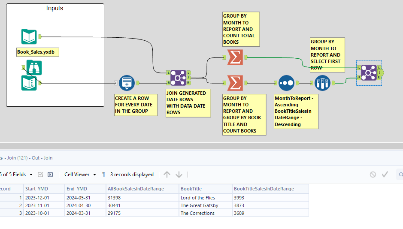Viewport: 403px width, 229px height.
Task: Select the lower Summarize tool grouping by book title
Action: (x=235, y=83)
